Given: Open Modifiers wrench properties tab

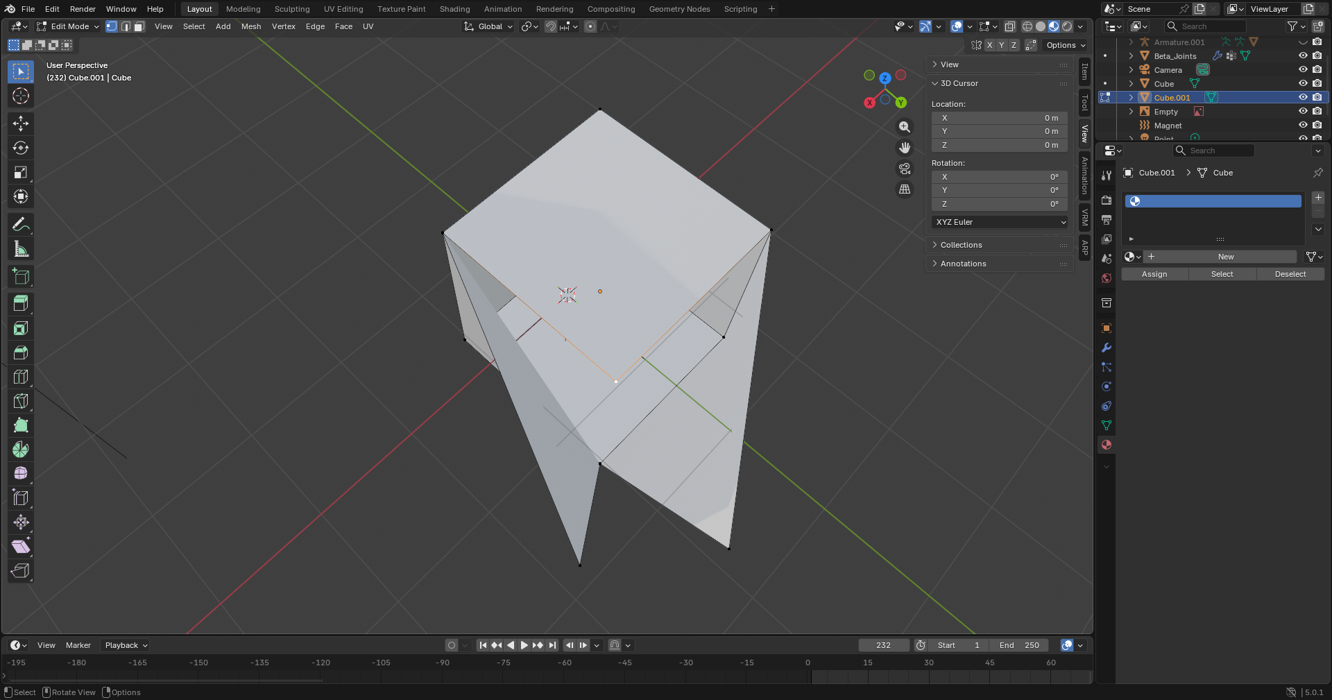Looking at the screenshot, I should (1107, 348).
